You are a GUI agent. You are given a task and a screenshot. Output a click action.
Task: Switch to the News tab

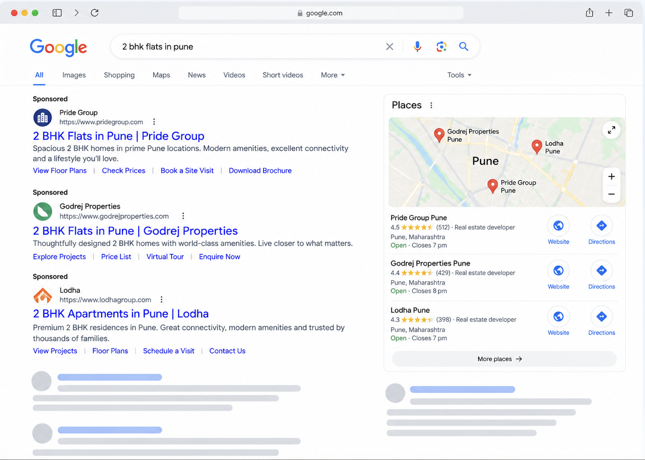coord(197,75)
